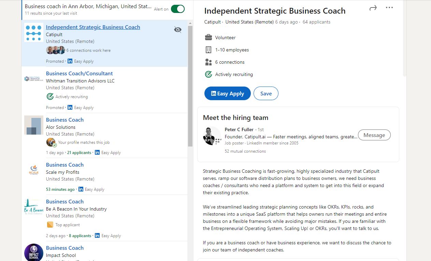The image size is (431, 261).
Task: Message Peter C Fuller
Action: click(374, 135)
